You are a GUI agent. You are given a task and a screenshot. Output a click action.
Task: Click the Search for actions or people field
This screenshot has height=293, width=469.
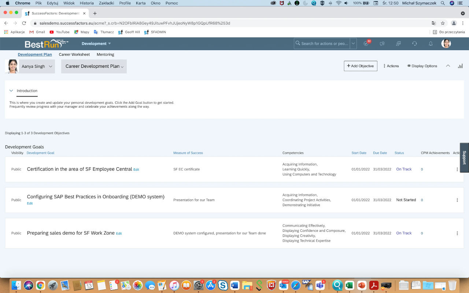[325, 43]
